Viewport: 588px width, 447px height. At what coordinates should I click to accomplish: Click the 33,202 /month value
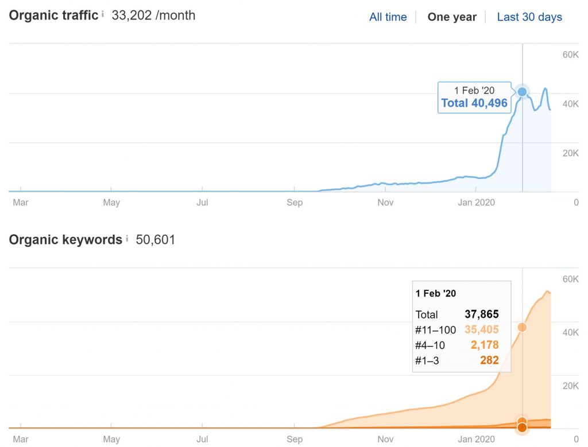(x=153, y=15)
